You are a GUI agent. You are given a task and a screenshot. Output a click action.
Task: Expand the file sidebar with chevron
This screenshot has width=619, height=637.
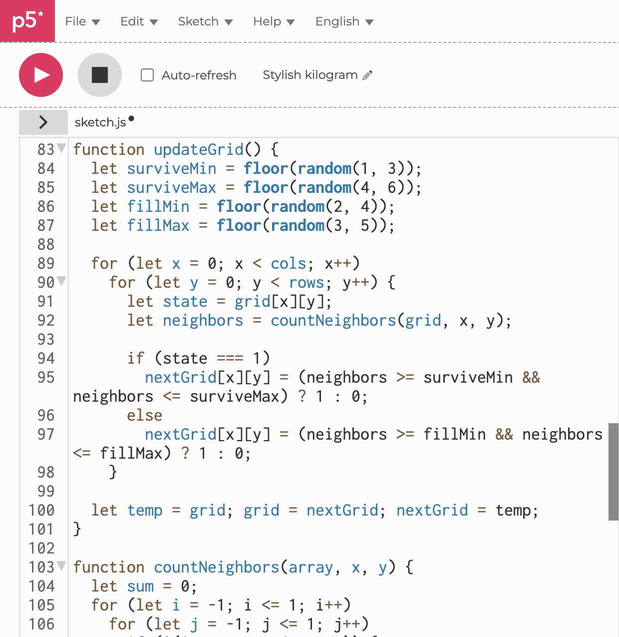(x=43, y=122)
